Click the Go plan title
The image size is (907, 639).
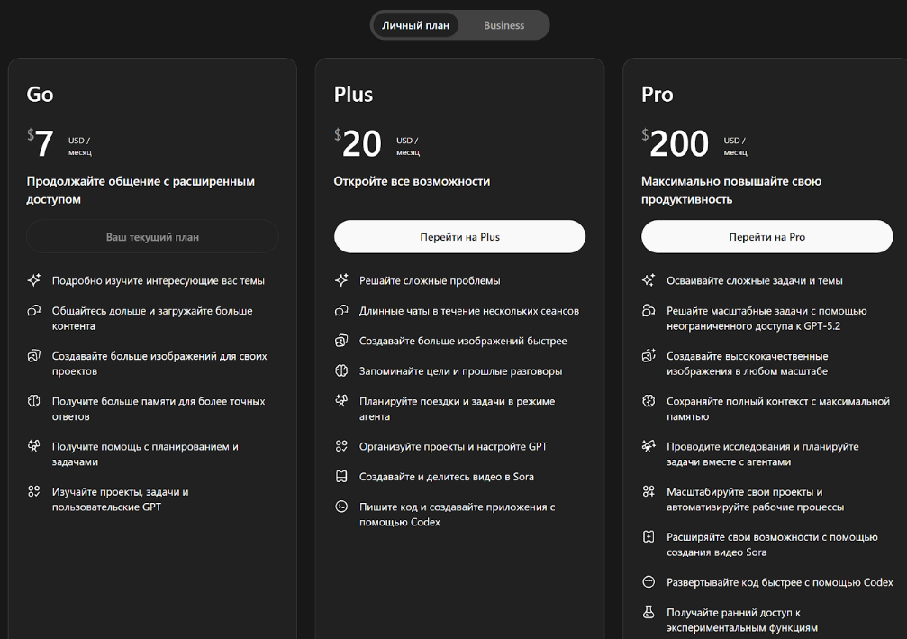41,95
